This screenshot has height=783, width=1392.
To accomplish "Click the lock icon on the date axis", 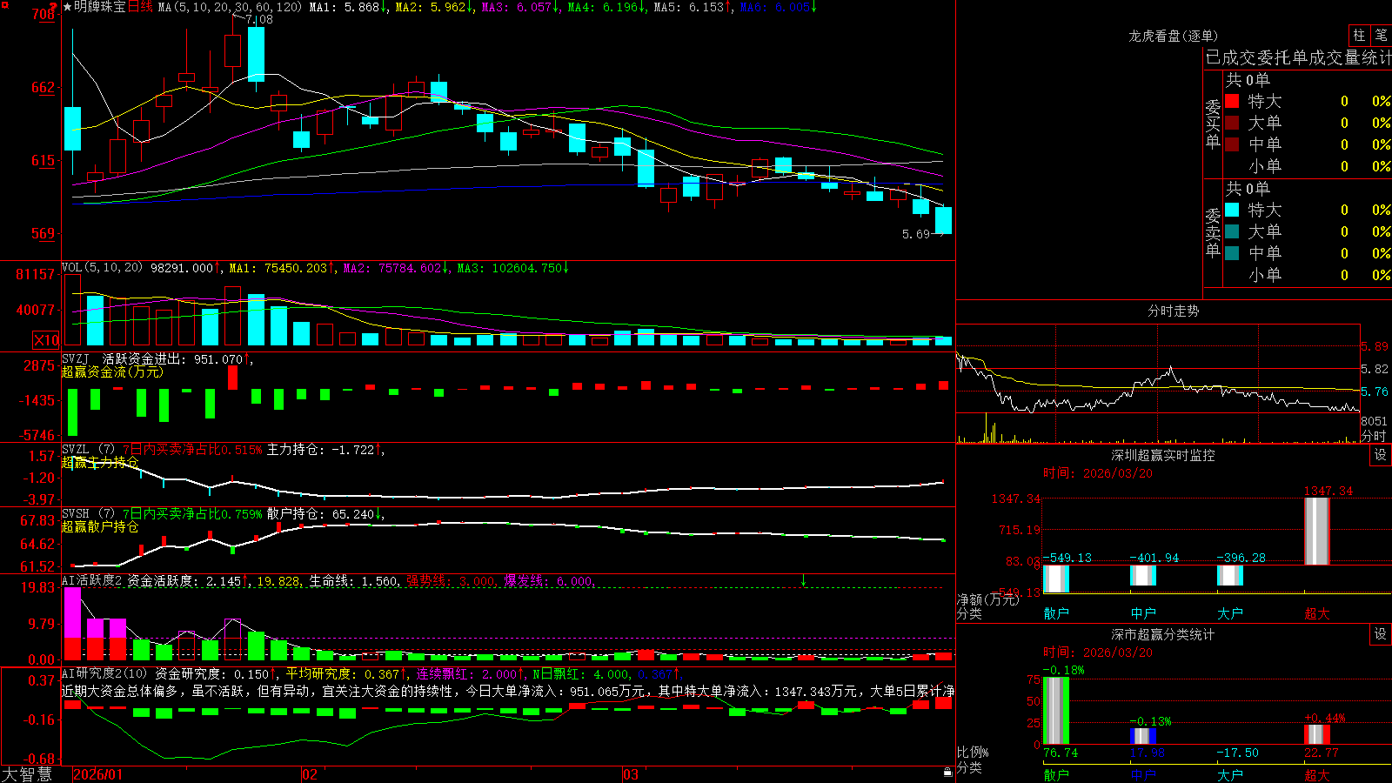I will 947,772.
